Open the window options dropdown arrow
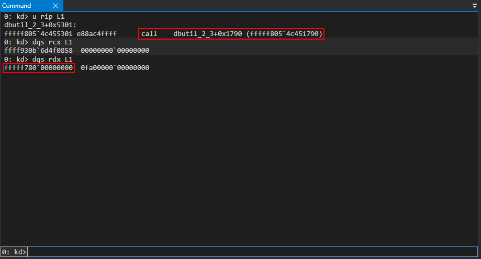Viewport: 481px width, 259px height. coord(475,6)
